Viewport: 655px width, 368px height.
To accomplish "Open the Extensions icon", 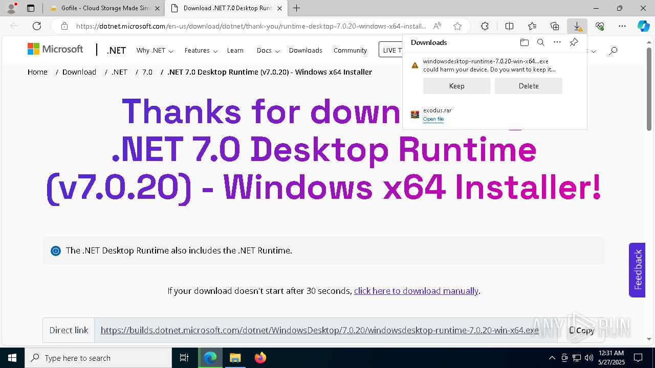I will point(485,26).
